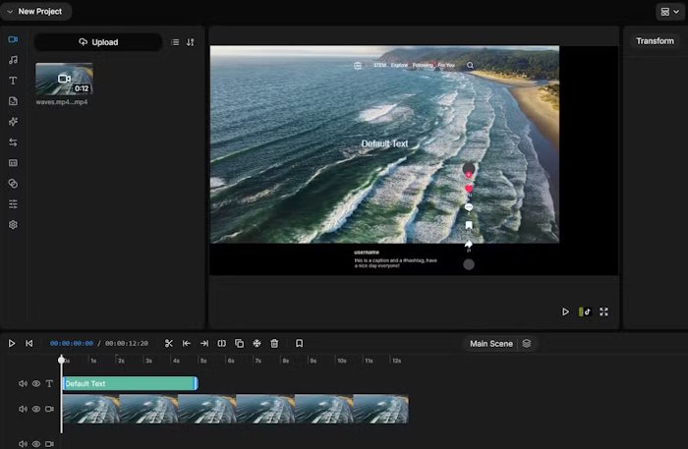
Task: Mute the empty bottom track
Action: [23, 444]
